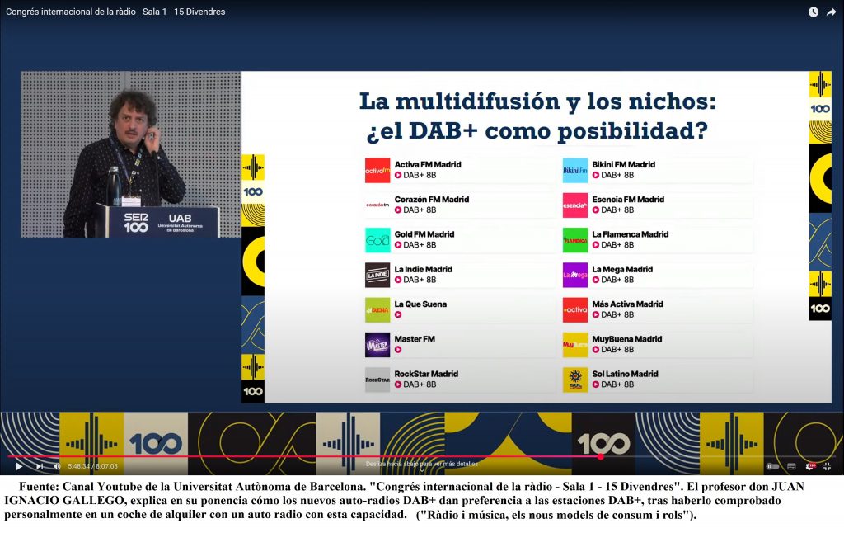Select the 'La Mega Madrid' station name
Viewport: 844px width, 533px height.
[x=622, y=270]
